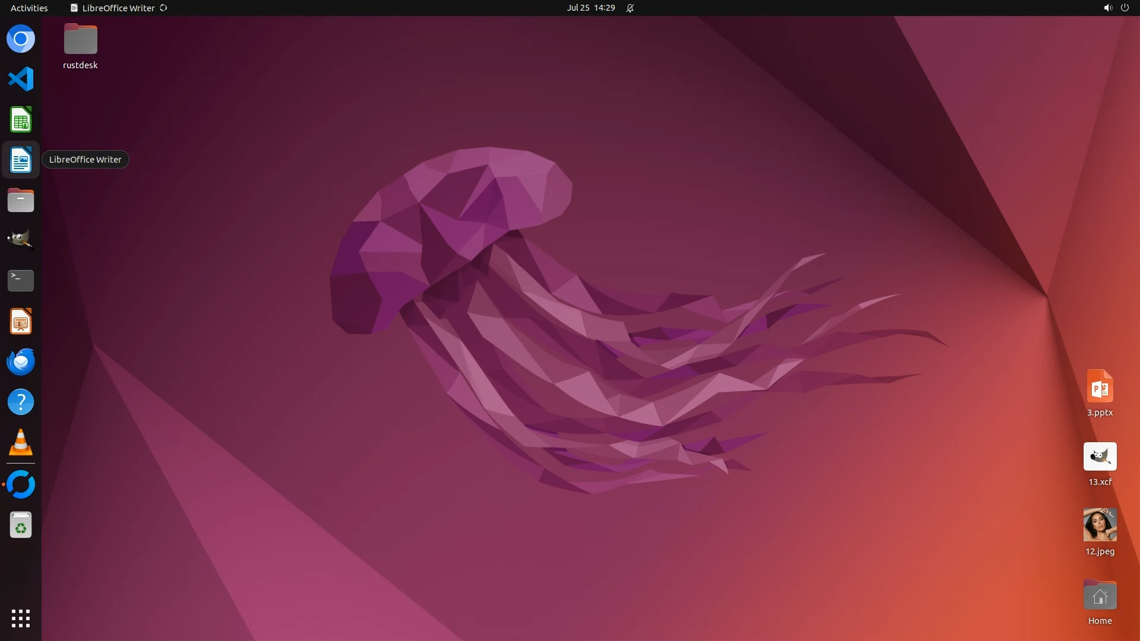Open the Files manager in dock
1140x641 pixels.
21,201
